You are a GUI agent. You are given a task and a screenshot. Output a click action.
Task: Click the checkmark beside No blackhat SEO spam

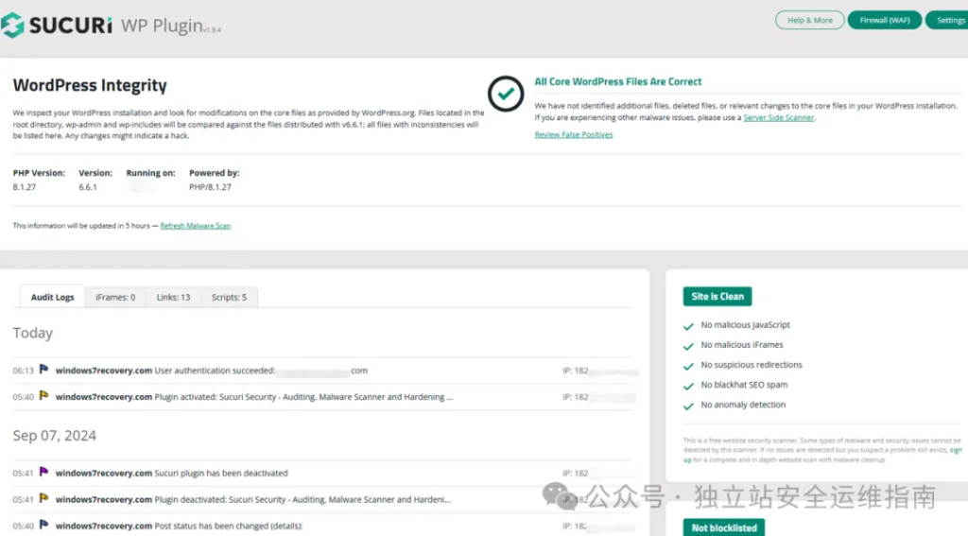pos(688,386)
